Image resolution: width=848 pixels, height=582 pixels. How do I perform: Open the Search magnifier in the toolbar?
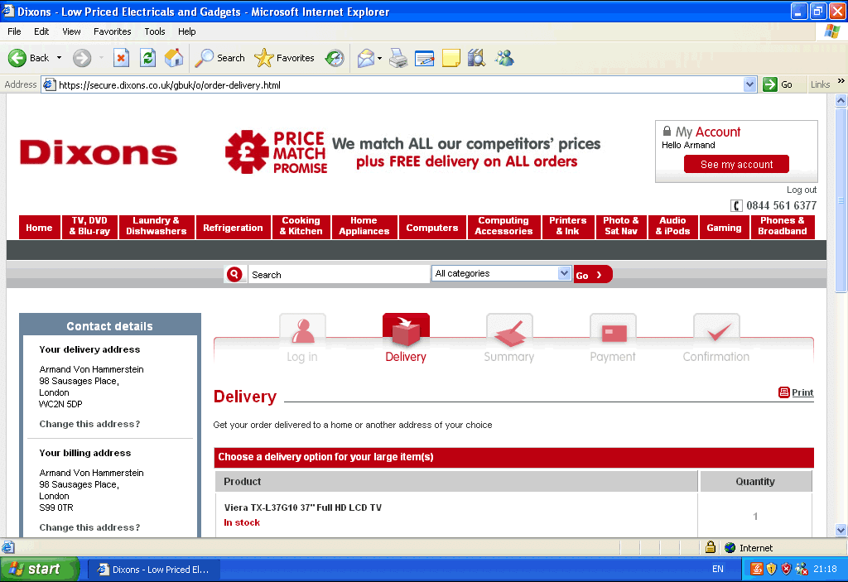coord(204,58)
